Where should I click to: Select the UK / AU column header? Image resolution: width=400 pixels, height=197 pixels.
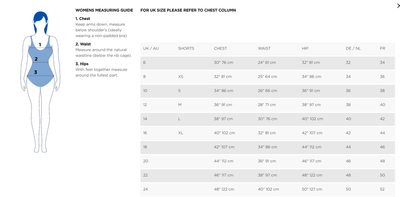(x=151, y=48)
